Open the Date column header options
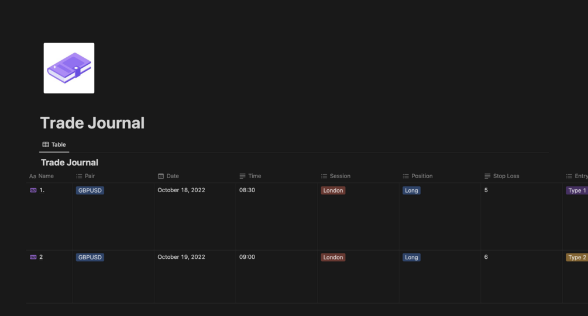This screenshot has width=588, height=316. [172, 176]
